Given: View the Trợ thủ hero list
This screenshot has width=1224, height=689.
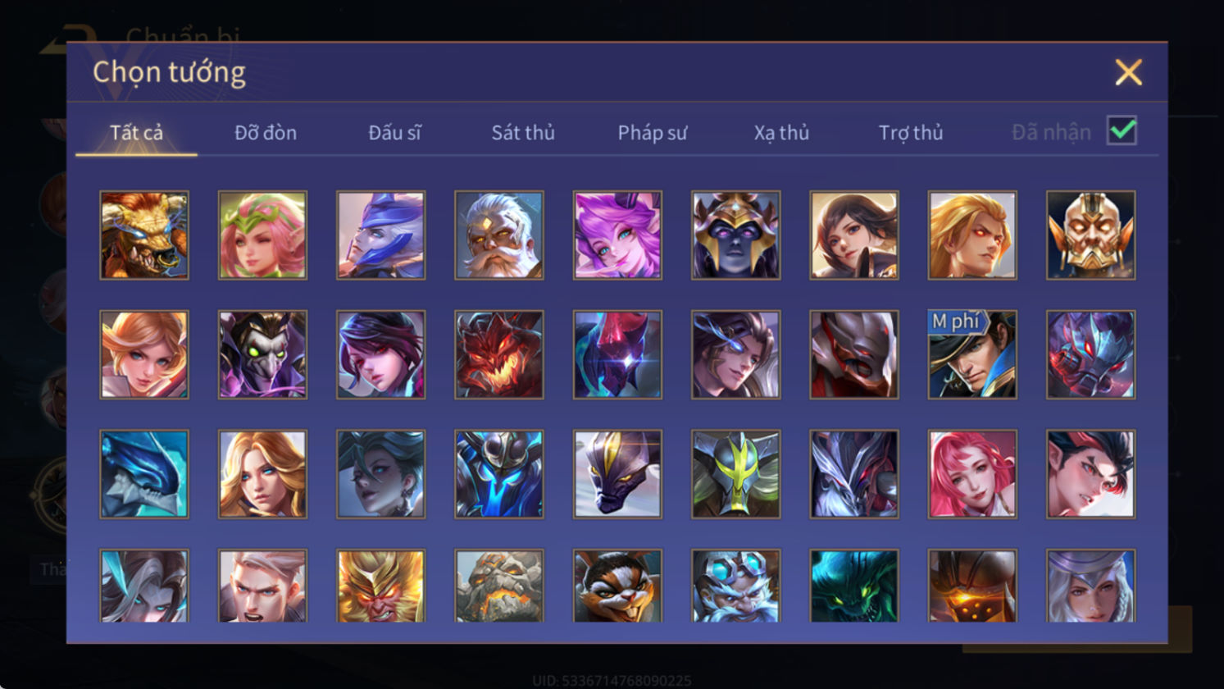Looking at the screenshot, I should [911, 132].
